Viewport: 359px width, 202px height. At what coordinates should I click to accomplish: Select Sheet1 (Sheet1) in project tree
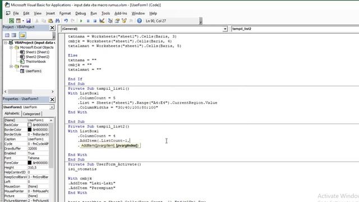click(x=37, y=52)
